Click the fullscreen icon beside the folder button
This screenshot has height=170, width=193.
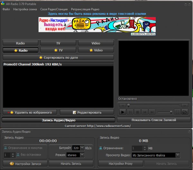click(x=177, y=112)
